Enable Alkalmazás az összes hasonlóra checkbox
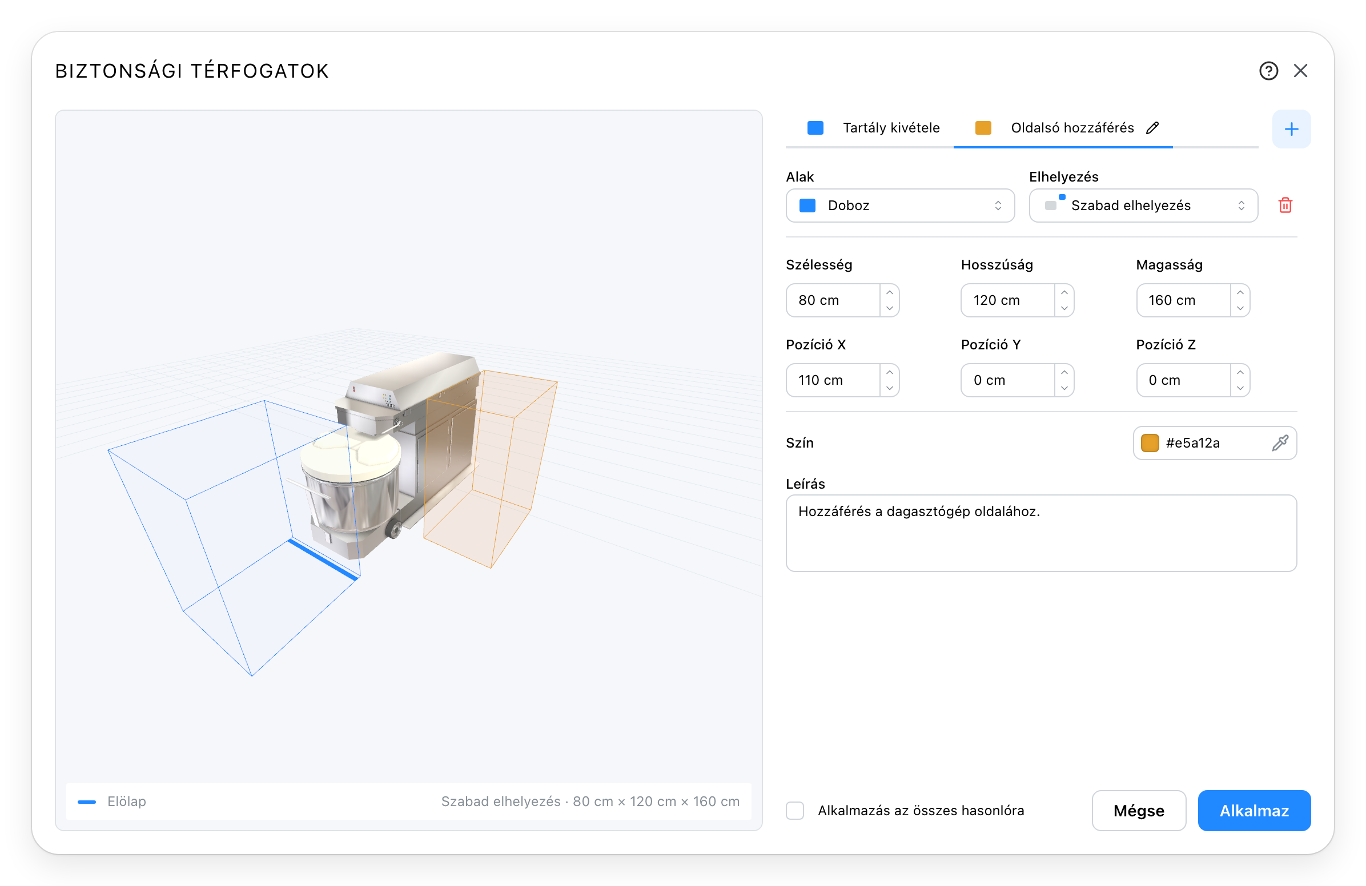Viewport: 1366px width, 886px height. pos(795,811)
